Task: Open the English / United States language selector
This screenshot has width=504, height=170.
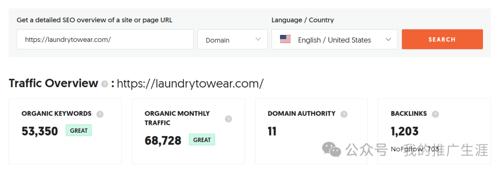Action: pyautogui.click(x=335, y=39)
